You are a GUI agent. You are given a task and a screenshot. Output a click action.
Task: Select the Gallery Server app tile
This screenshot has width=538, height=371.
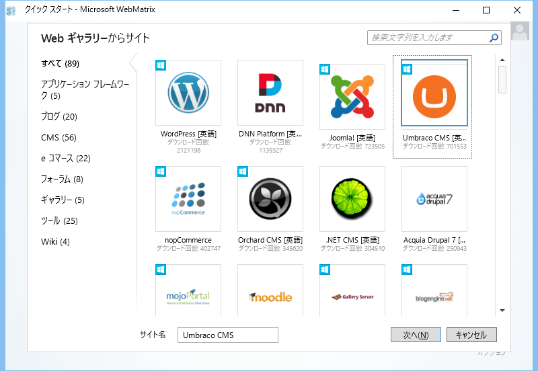(x=352, y=290)
